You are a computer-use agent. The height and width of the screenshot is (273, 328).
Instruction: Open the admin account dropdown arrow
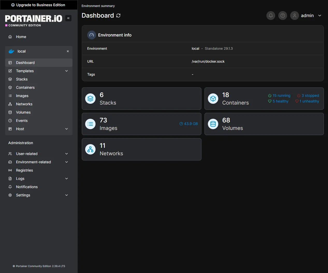point(320,16)
